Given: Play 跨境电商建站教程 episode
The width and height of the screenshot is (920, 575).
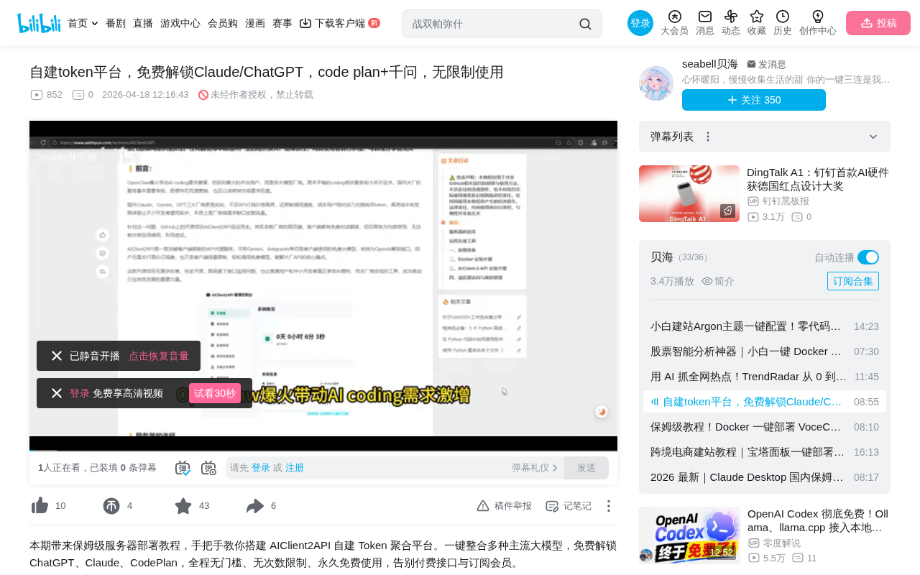Looking at the screenshot, I should click(x=765, y=452).
